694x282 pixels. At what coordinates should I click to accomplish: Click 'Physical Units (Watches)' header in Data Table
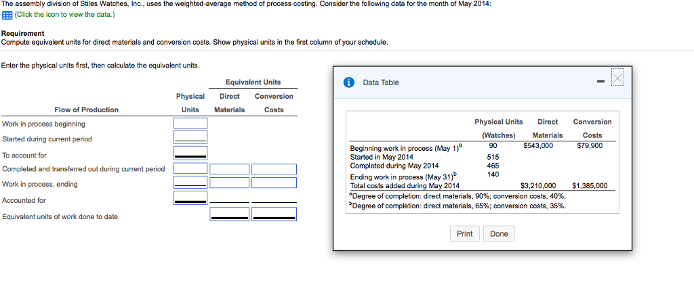(498, 128)
